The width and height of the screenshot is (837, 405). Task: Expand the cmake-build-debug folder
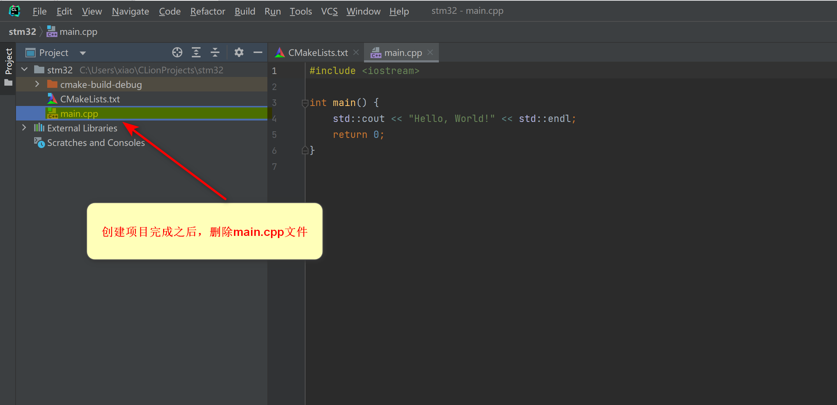pyautogui.click(x=37, y=84)
